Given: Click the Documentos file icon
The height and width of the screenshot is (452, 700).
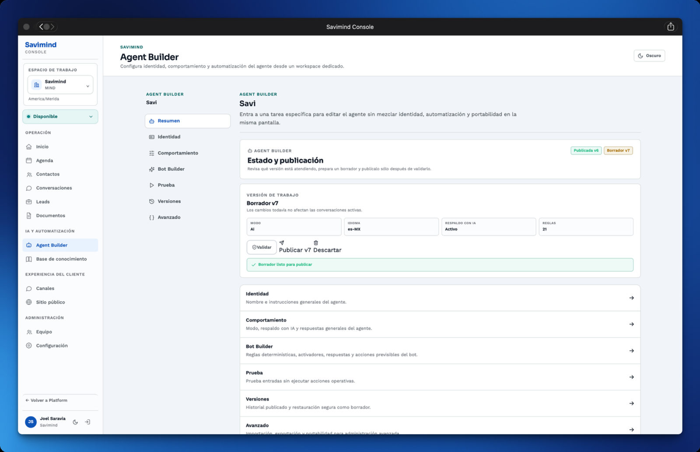Looking at the screenshot, I should [x=29, y=216].
